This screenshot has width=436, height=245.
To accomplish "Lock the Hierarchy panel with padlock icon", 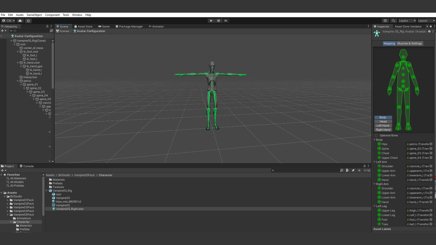I will click(x=47, y=26).
